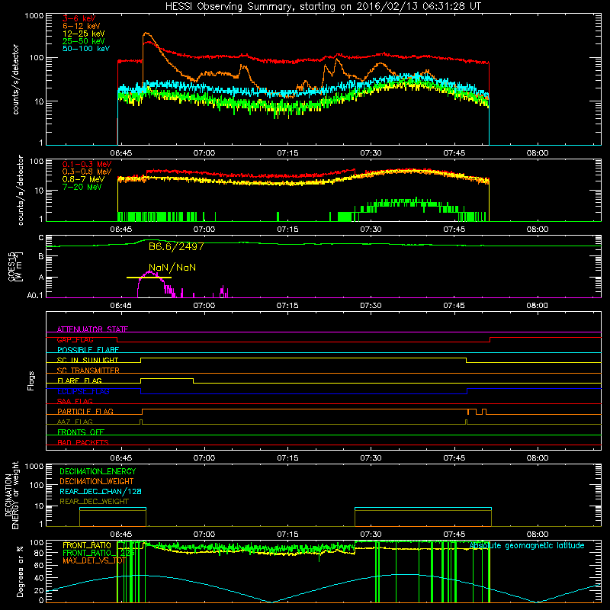Click the SC_IN_SUNLIGHT flag label

[x=88, y=360]
